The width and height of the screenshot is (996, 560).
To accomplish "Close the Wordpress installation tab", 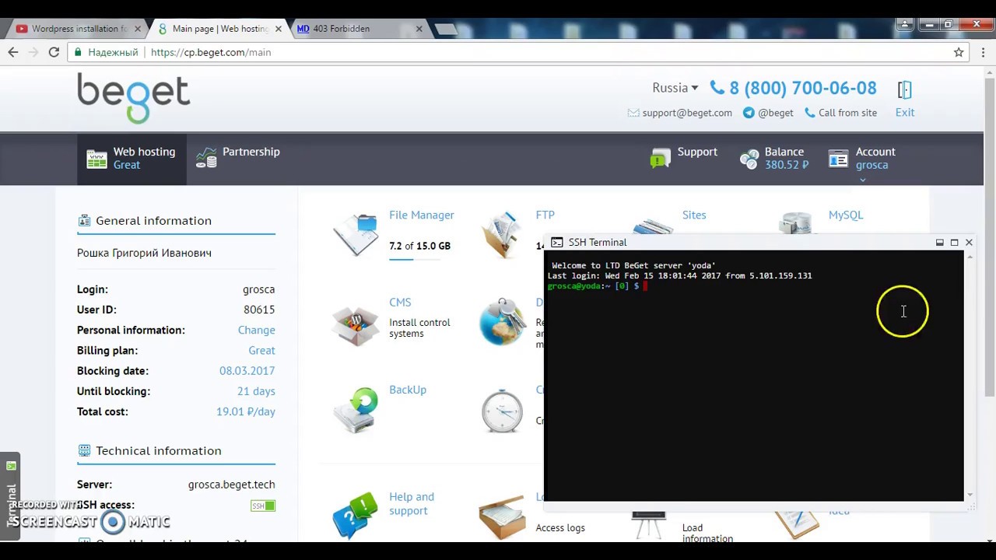I will tap(138, 29).
